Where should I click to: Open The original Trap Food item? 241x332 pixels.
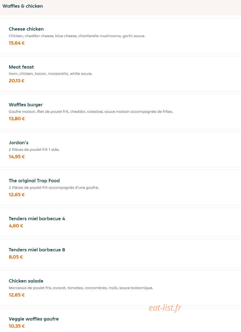coord(120,187)
